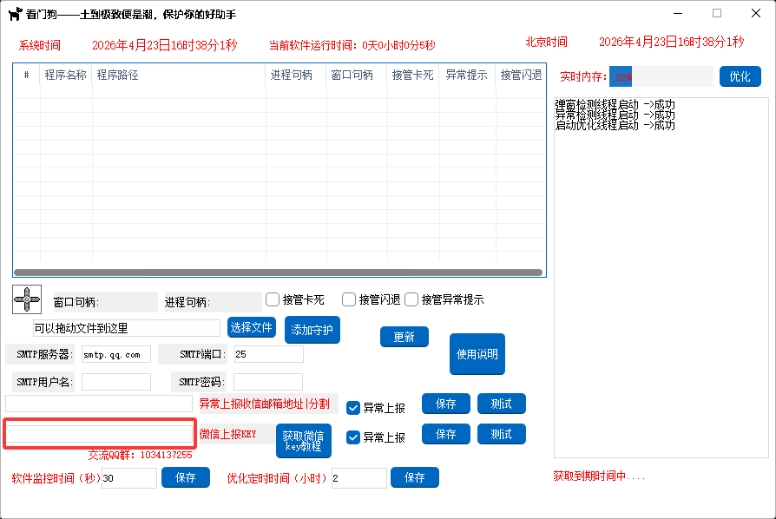Click the 实时内存 usage bar
Image resolution: width=776 pixels, height=519 pixels.
coord(661,76)
